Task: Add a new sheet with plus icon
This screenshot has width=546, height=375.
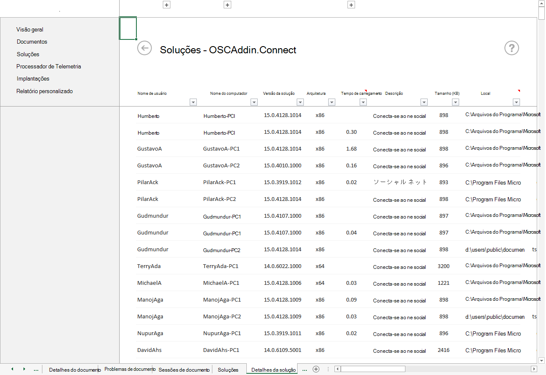Action: (x=316, y=369)
